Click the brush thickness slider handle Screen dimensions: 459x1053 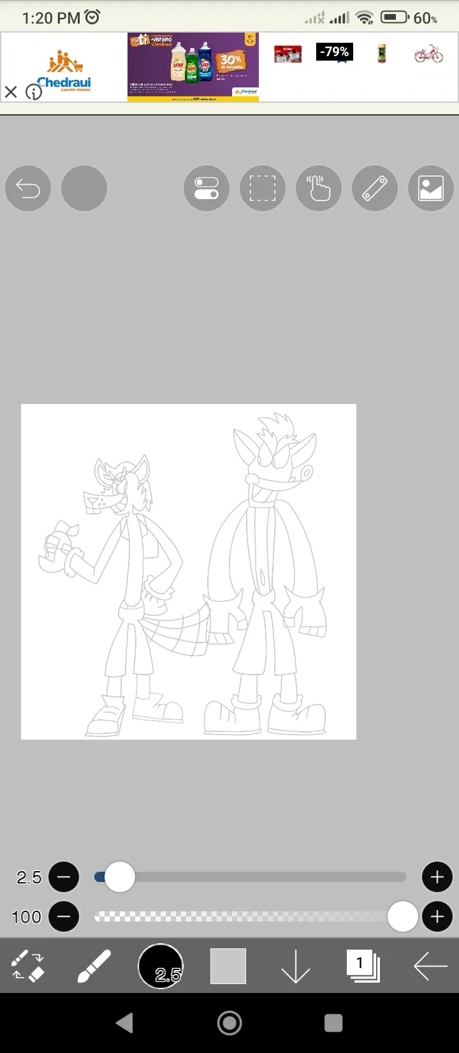click(x=119, y=877)
